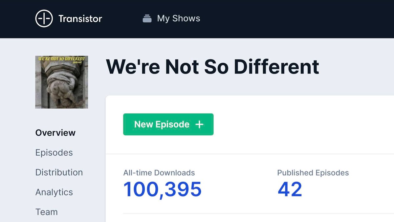
Task: Go to the Distribution sidebar item
Action: coord(59,172)
